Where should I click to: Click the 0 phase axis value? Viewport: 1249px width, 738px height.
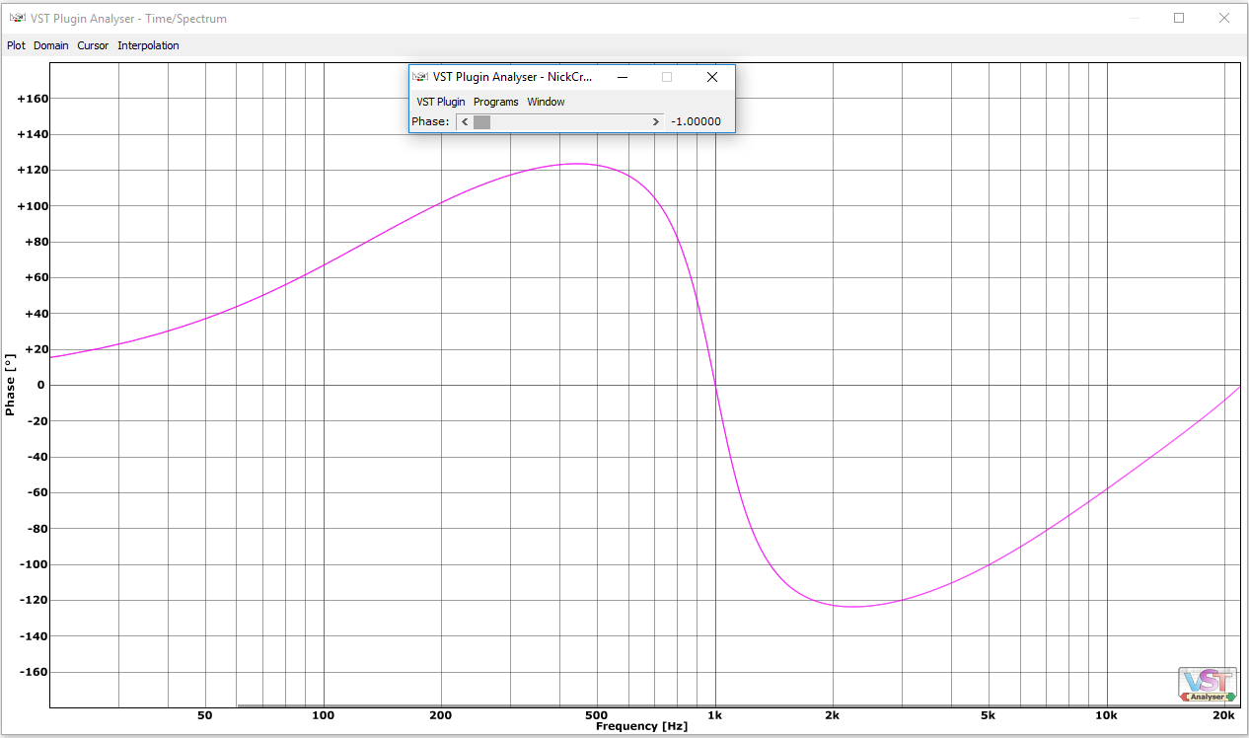(x=41, y=385)
